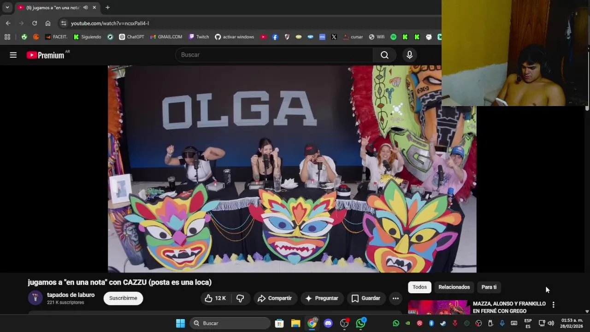
Task: Open the volume speaker tray icon
Action: tap(551, 323)
